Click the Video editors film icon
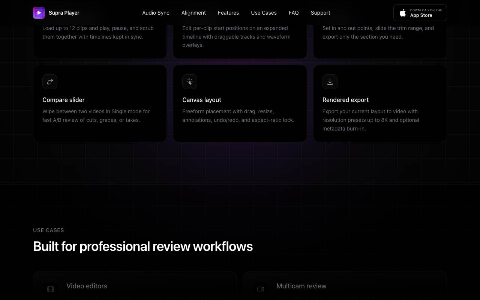 [51, 289]
